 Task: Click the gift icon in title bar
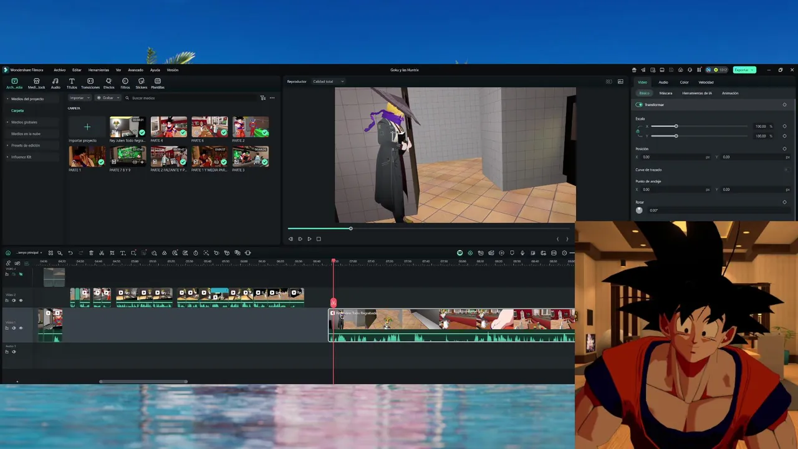[x=634, y=70]
